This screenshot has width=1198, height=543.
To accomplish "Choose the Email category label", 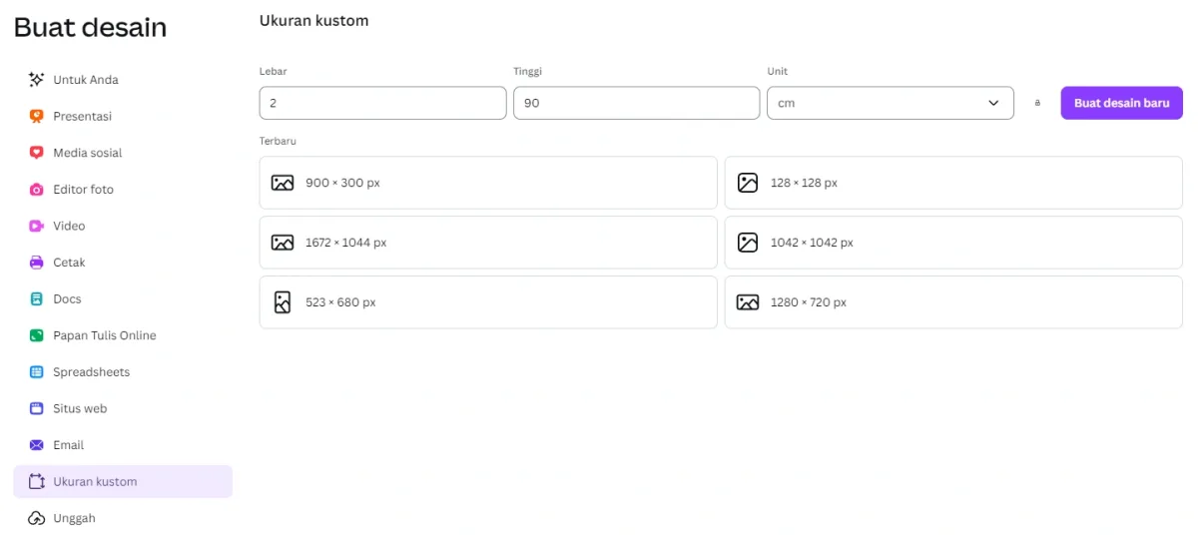I will tap(69, 445).
